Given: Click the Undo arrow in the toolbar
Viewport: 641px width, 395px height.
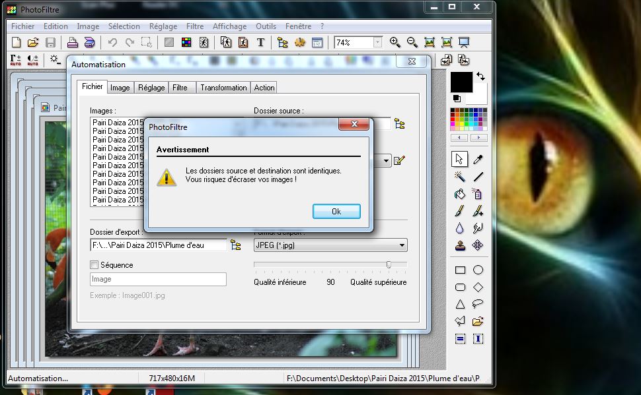Looking at the screenshot, I should (112, 42).
